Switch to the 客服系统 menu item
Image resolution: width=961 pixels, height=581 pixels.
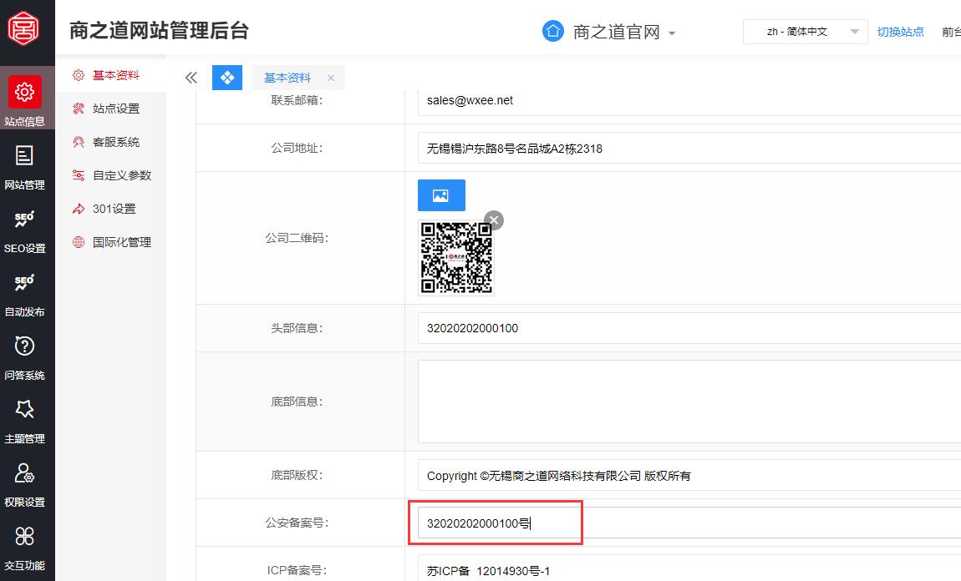point(115,142)
